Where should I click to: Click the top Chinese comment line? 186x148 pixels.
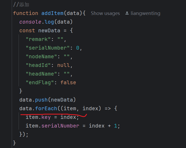[x=21, y=5]
